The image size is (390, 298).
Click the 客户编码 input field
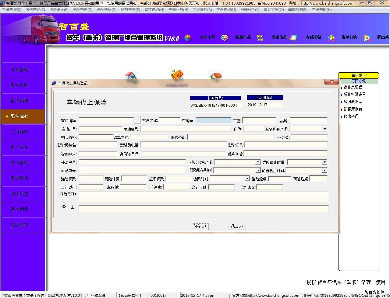pyautogui.click(x=106, y=120)
